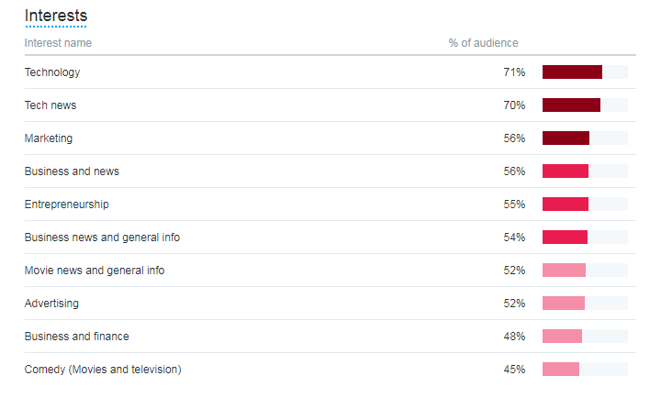The width and height of the screenshot is (650, 409).
Task: Click the % of audience column header
Action: click(483, 43)
